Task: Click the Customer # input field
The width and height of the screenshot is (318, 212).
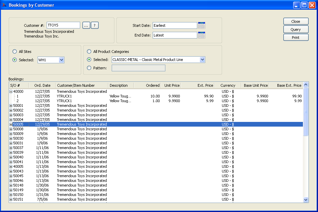Action: (63, 25)
